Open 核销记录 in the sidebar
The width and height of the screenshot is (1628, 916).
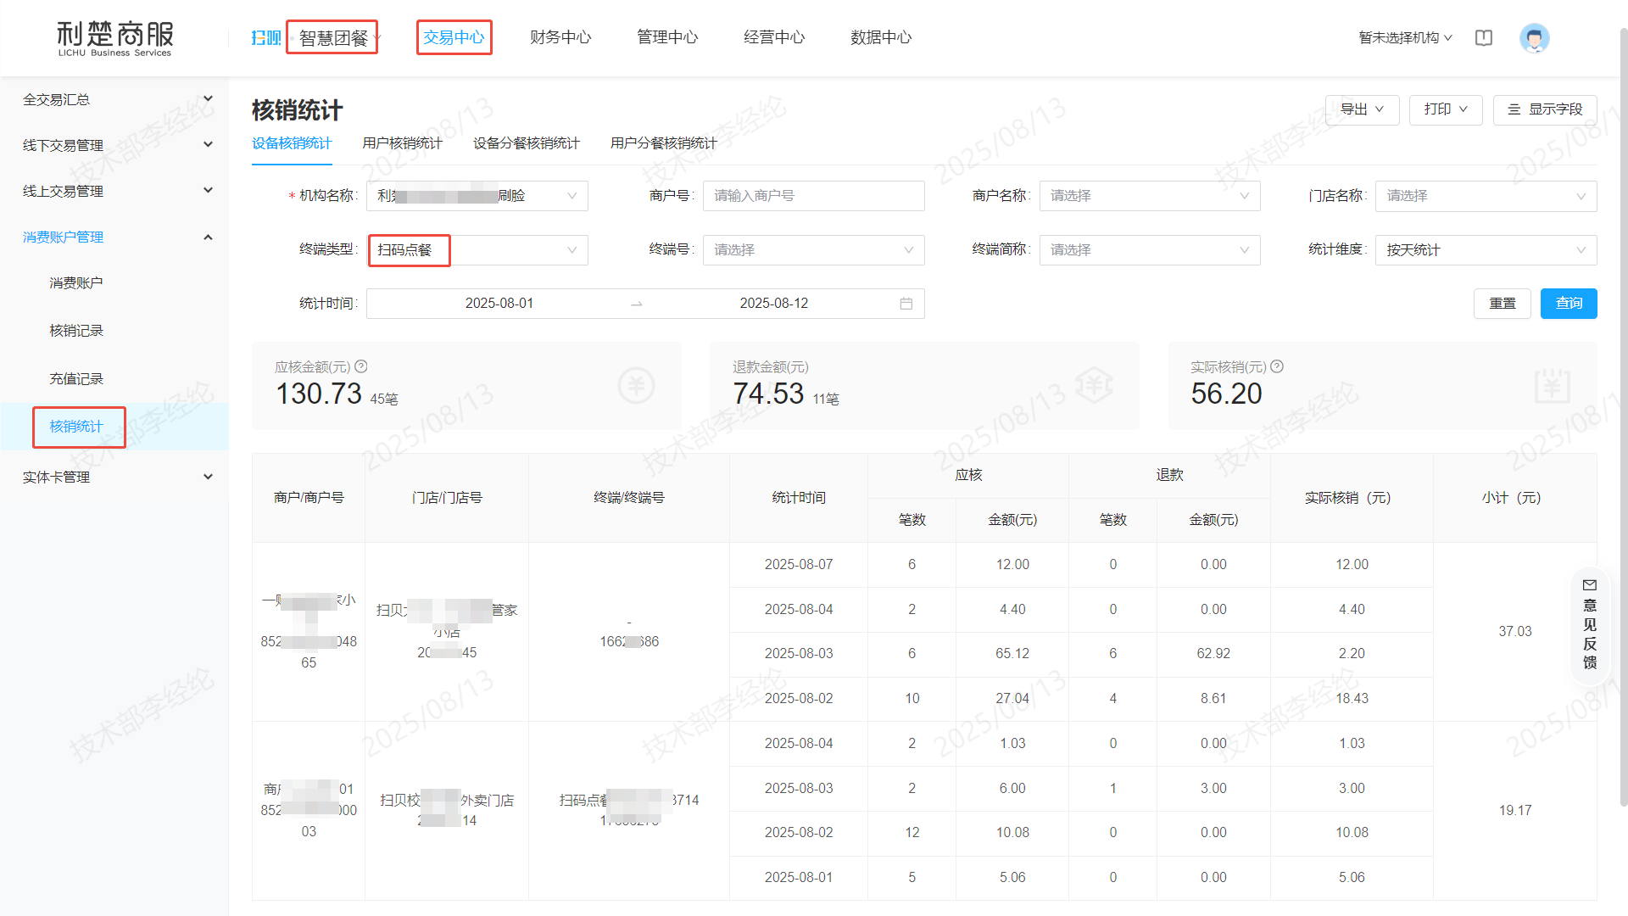pyautogui.click(x=76, y=331)
